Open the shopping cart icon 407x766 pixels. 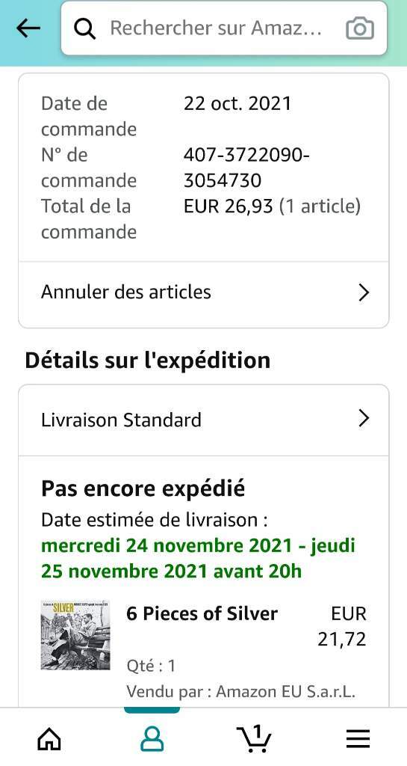coord(254,738)
